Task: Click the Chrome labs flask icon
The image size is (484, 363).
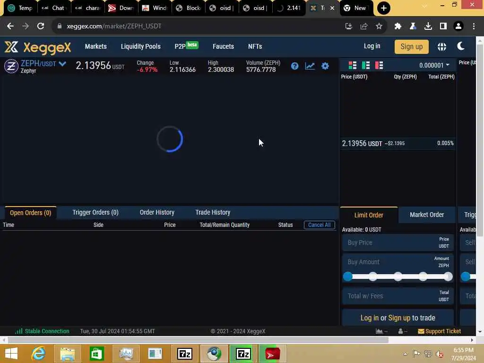Action: point(413,26)
